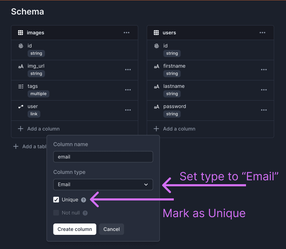This screenshot has height=249, width=286.
Task: Open the users table options menu
Action: click(262, 33)
